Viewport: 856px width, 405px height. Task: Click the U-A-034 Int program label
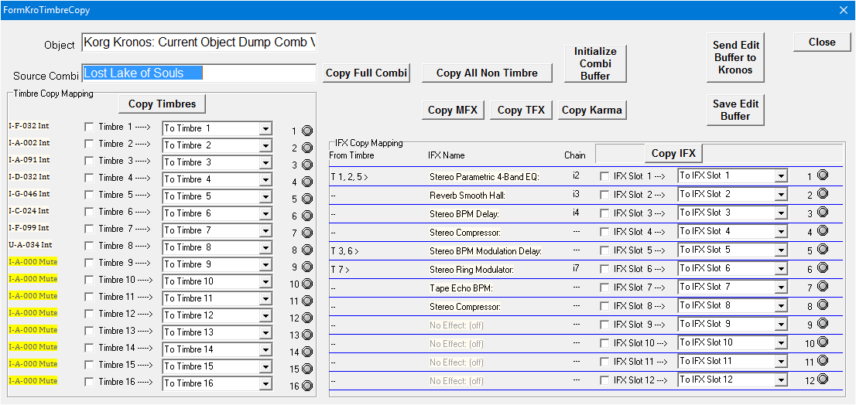29,245
